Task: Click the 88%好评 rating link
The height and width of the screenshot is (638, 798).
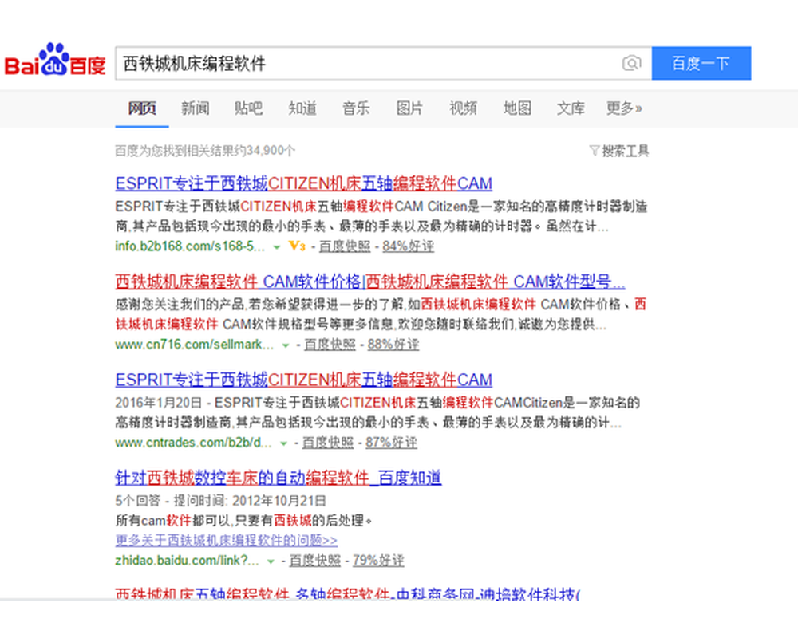Action: click(x=393, y=345)
